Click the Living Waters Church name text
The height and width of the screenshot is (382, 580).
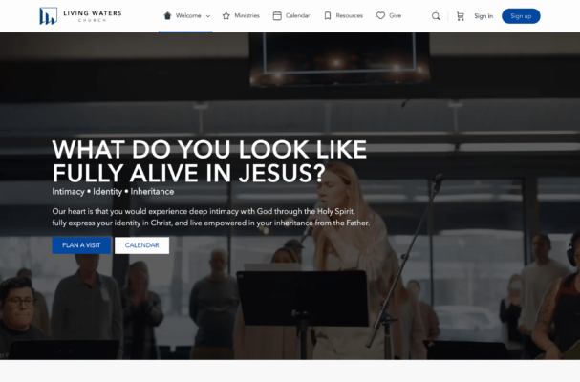[93, 16]
